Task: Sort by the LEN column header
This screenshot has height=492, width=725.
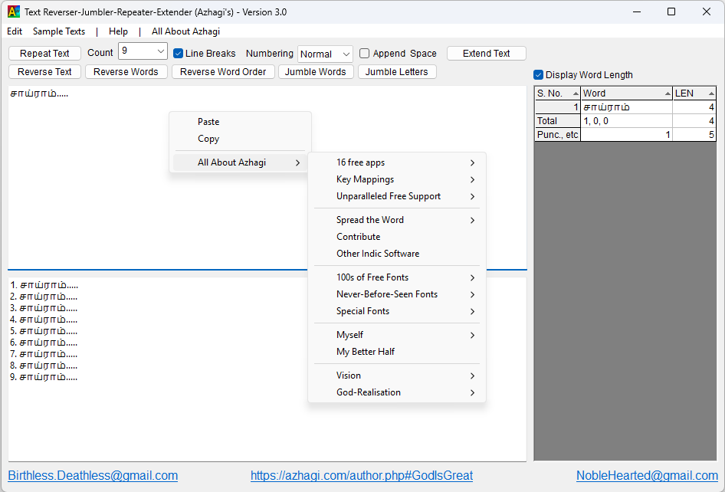Action: click(694, 93)
